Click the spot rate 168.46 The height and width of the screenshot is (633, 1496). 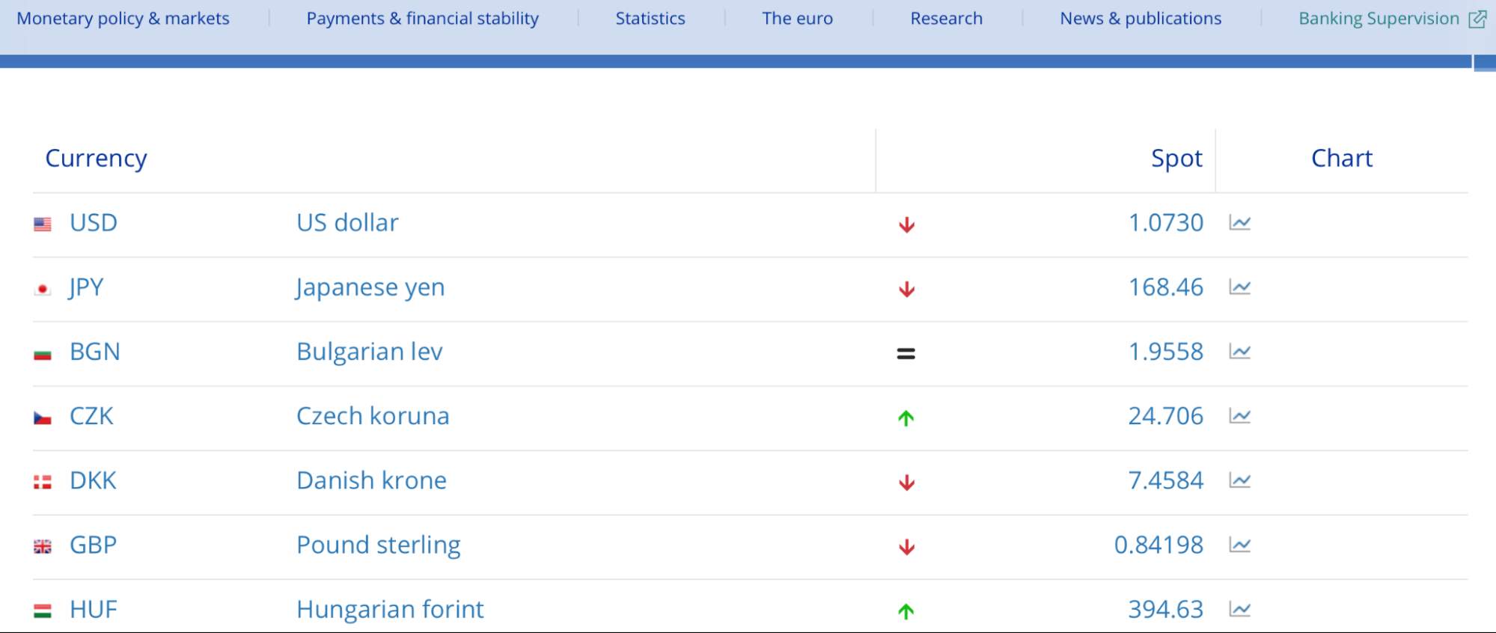(x=1166, y=287)
